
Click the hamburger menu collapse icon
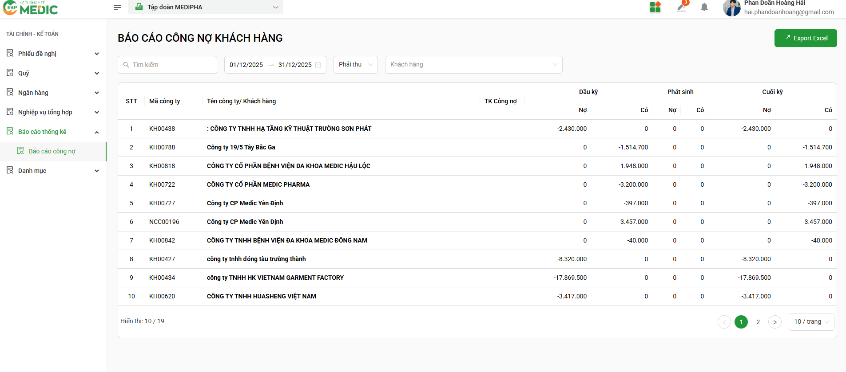click(x=117, y=8)
